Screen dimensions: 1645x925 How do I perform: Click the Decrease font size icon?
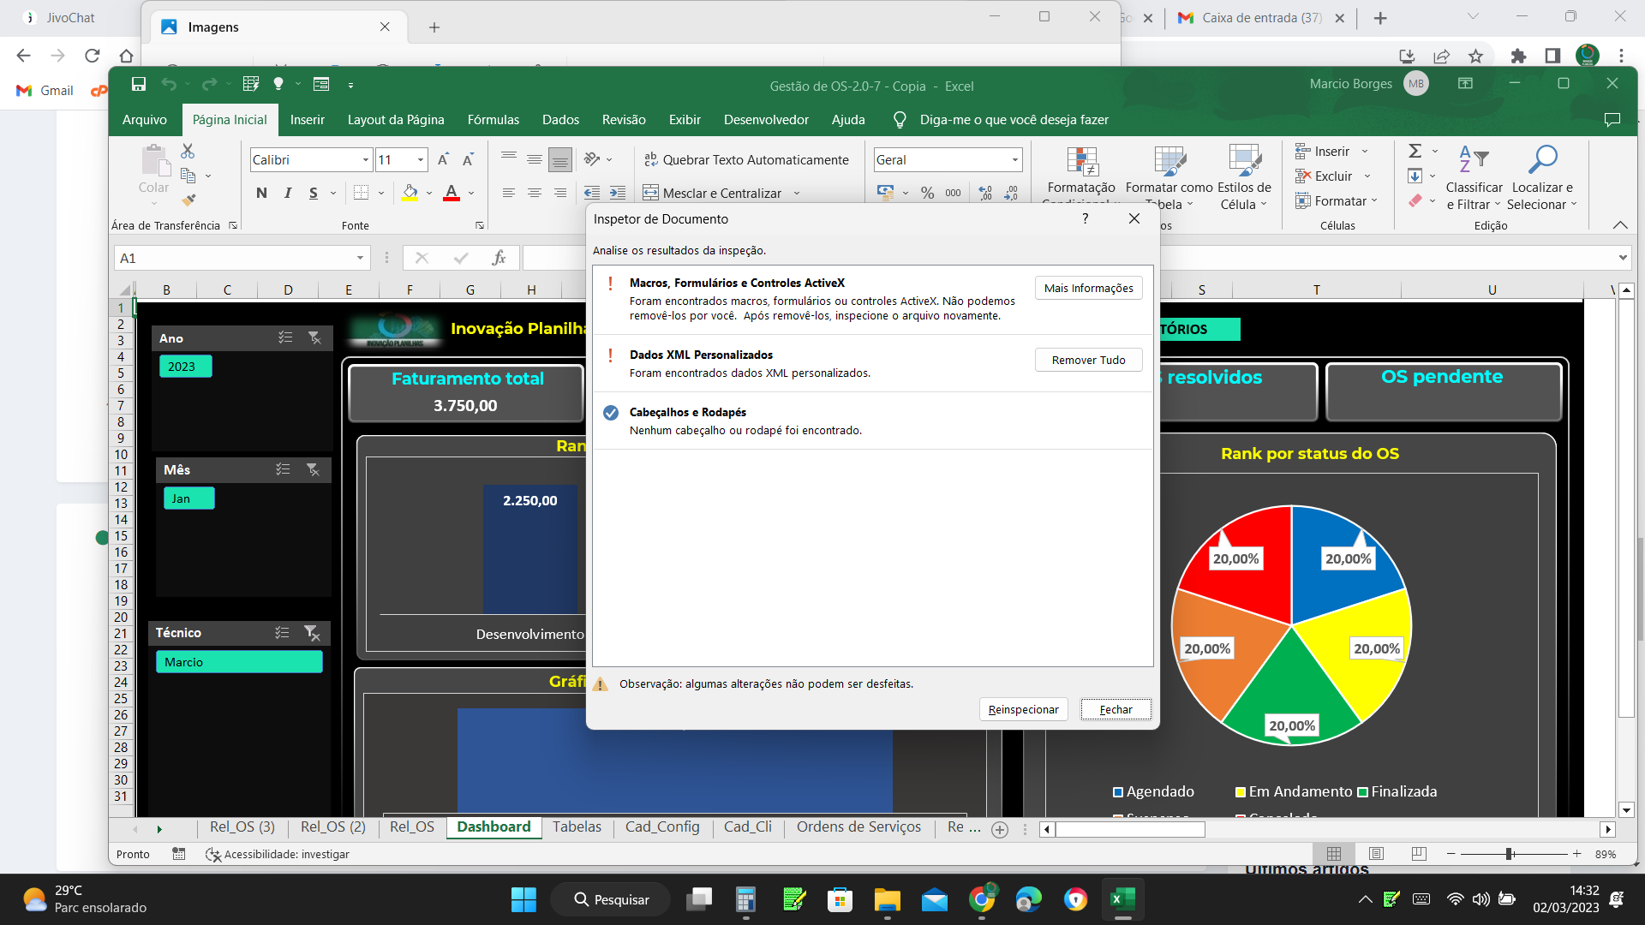[468, 159]
